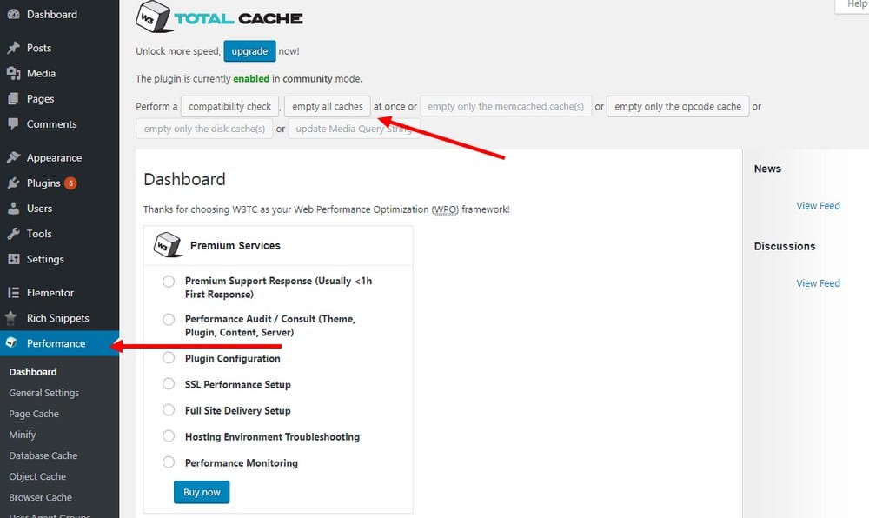Click the Pages icon in sidebar
The image size is (869, 518).
coord(13,98)
